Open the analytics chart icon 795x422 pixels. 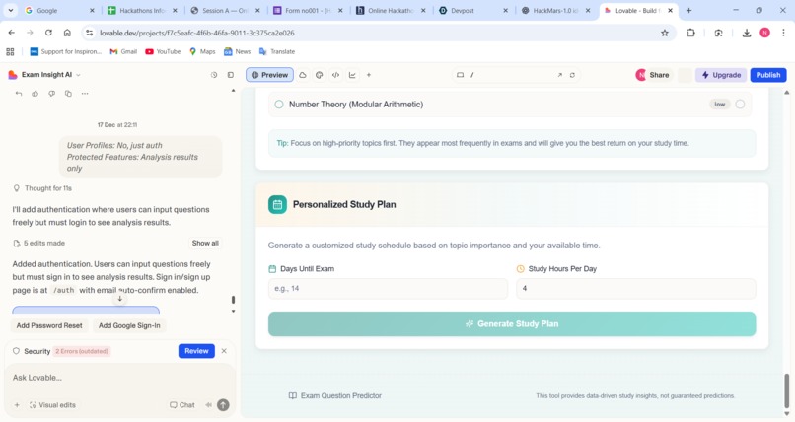tap(352, 75)
